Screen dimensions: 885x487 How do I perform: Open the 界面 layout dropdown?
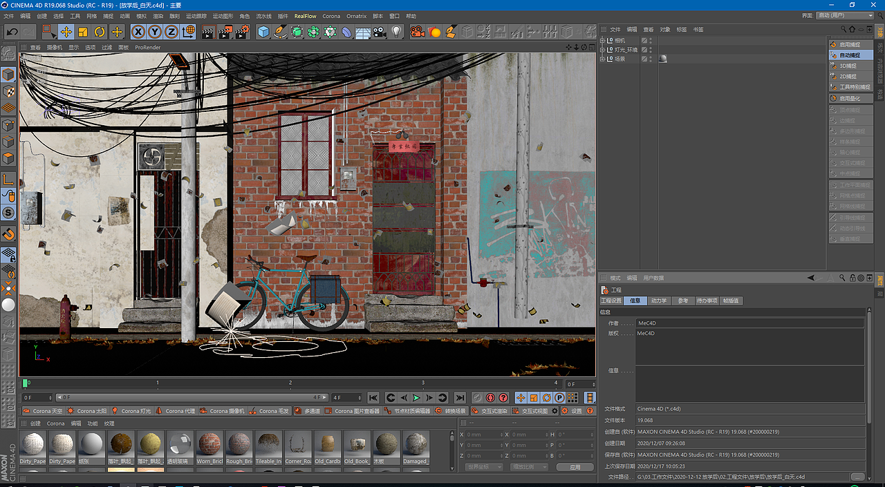[846, 15]
